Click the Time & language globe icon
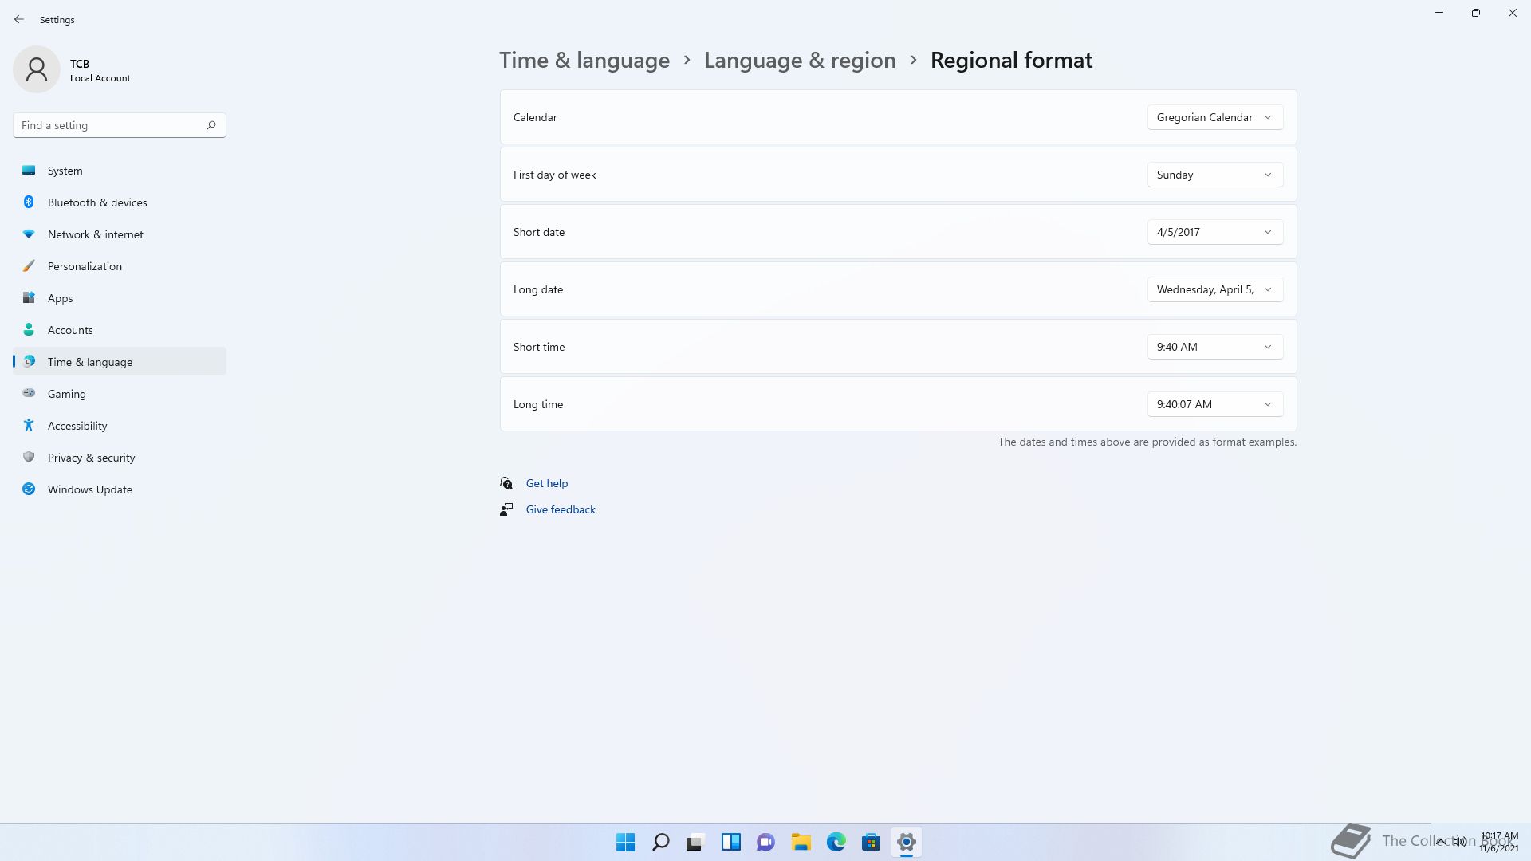This screenshot has width=1531, height=861. tap(29, 362)
